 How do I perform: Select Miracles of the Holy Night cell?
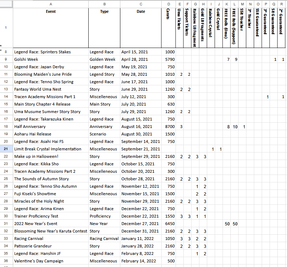51,201
